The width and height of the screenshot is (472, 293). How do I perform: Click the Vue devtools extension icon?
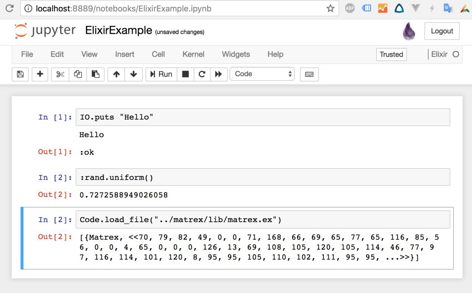416,8
